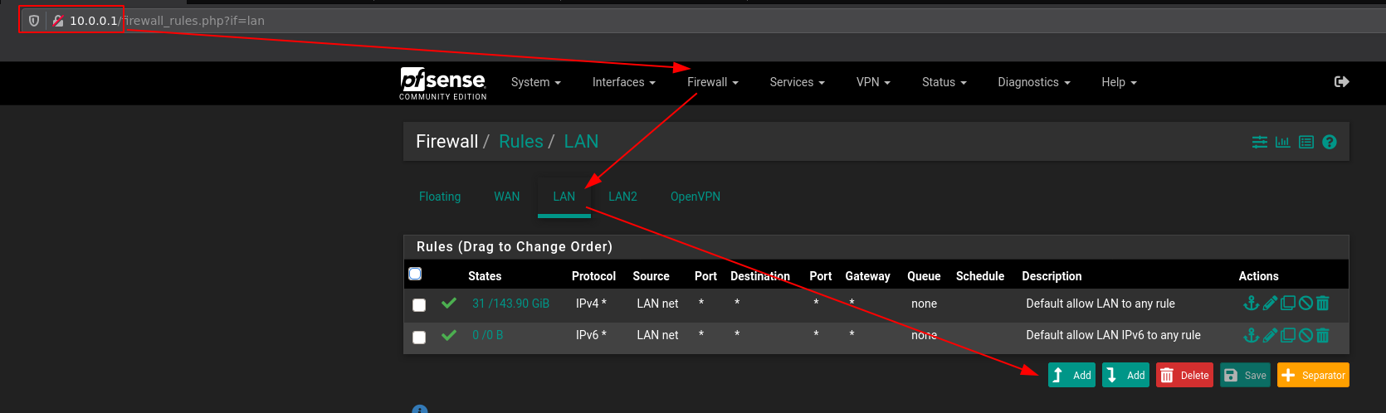1386x413 pixels.
Task: Open the System menu
Action: click(x=536, y=82)
